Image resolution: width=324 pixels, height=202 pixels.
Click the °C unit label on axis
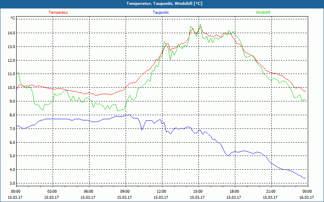tap(13, 18)
